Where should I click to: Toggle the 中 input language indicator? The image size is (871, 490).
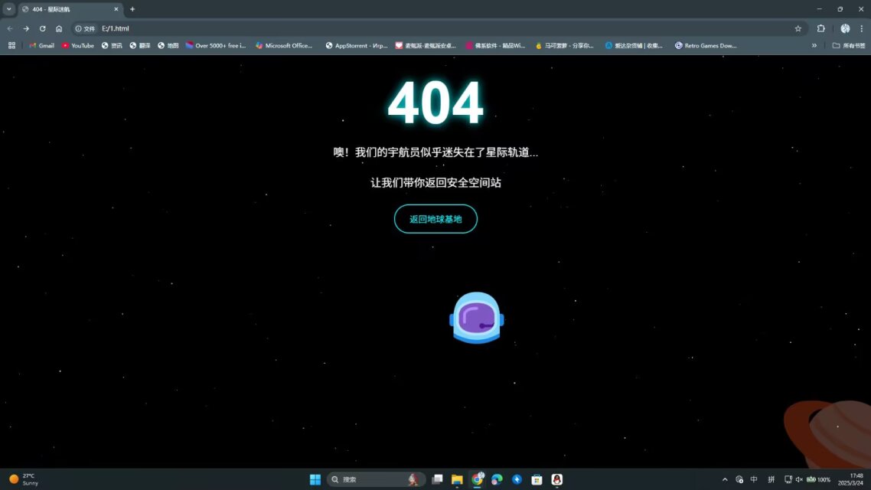click(754, 479)
